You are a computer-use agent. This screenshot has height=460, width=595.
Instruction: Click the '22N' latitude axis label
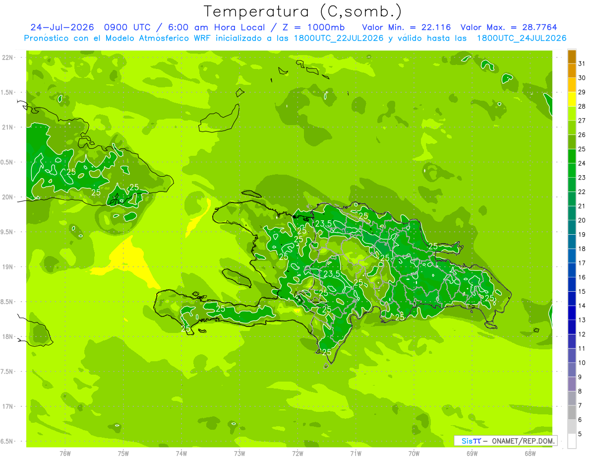point(8,58)
